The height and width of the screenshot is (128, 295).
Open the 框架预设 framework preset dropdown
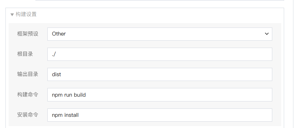coord(160,34)
